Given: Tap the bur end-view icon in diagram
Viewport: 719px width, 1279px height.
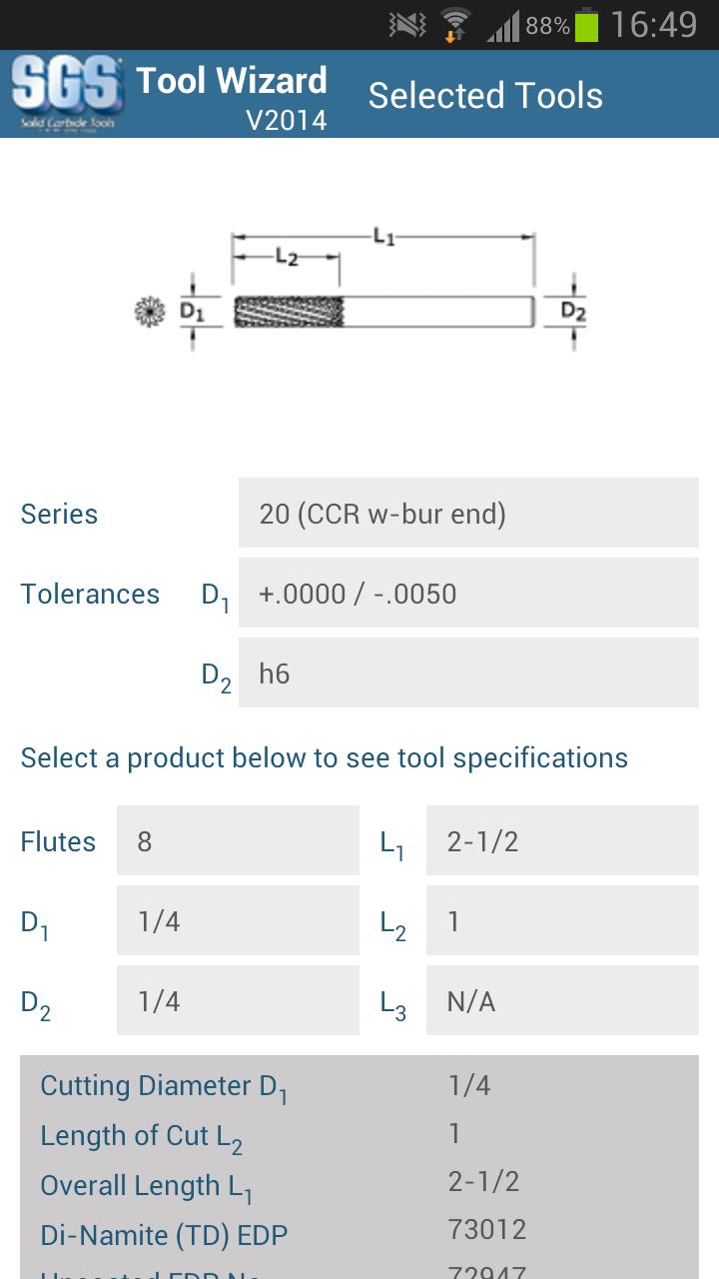Looking at the screenshot, I should coord(150,312).
